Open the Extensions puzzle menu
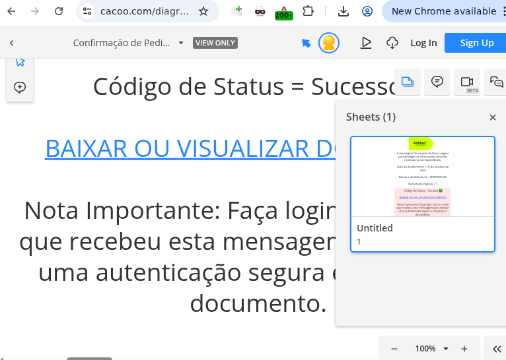 click(x=308, y=12)
